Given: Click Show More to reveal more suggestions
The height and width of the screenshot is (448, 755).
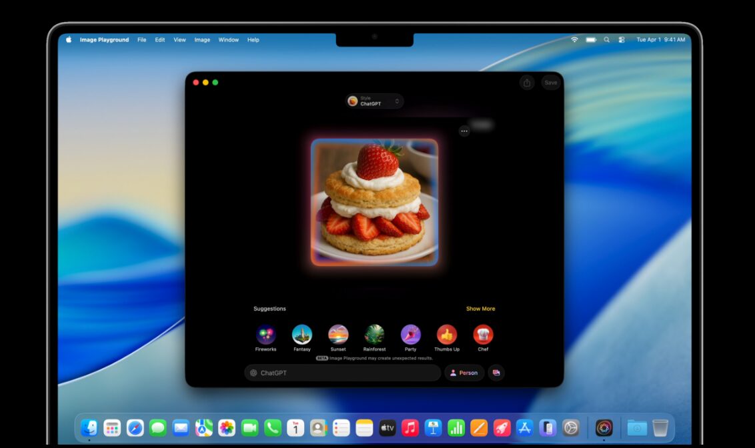Looking at the screenshot, I should (480, 308).
